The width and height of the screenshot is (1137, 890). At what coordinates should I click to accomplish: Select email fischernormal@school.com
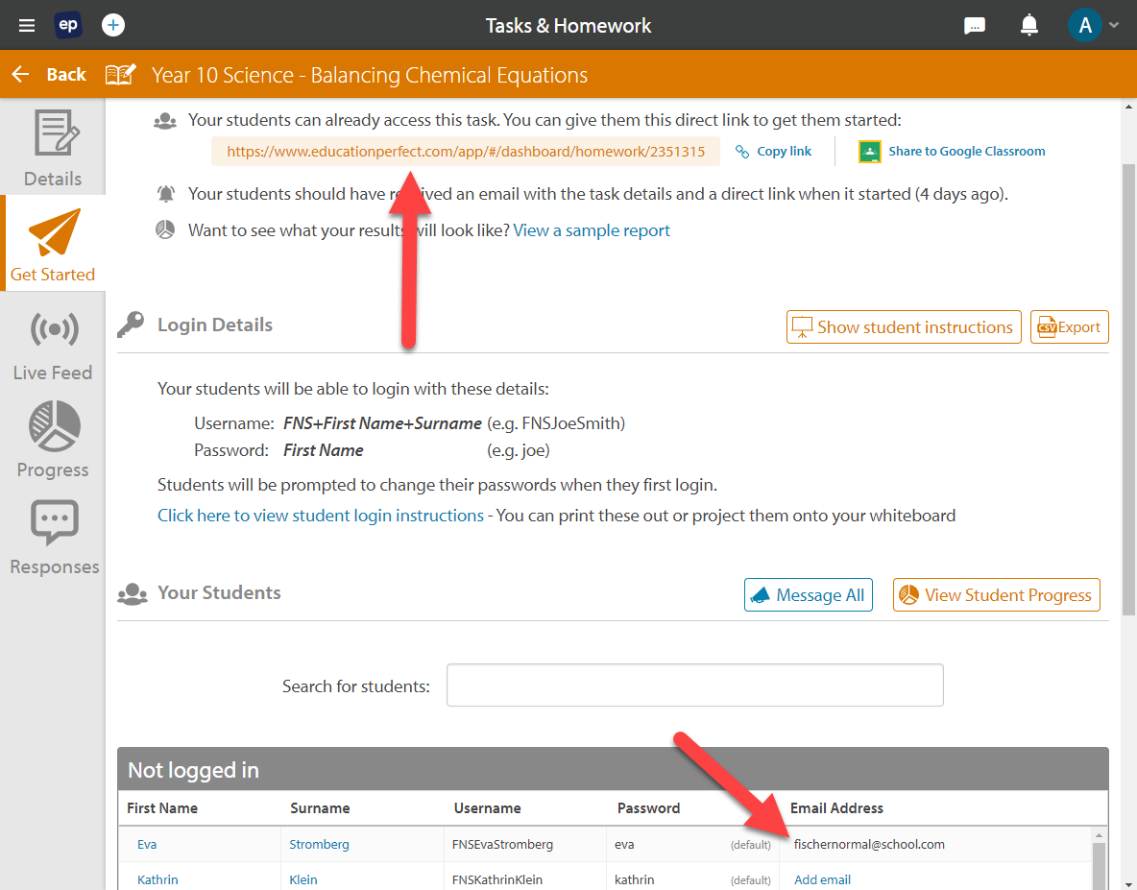(869, 844)
